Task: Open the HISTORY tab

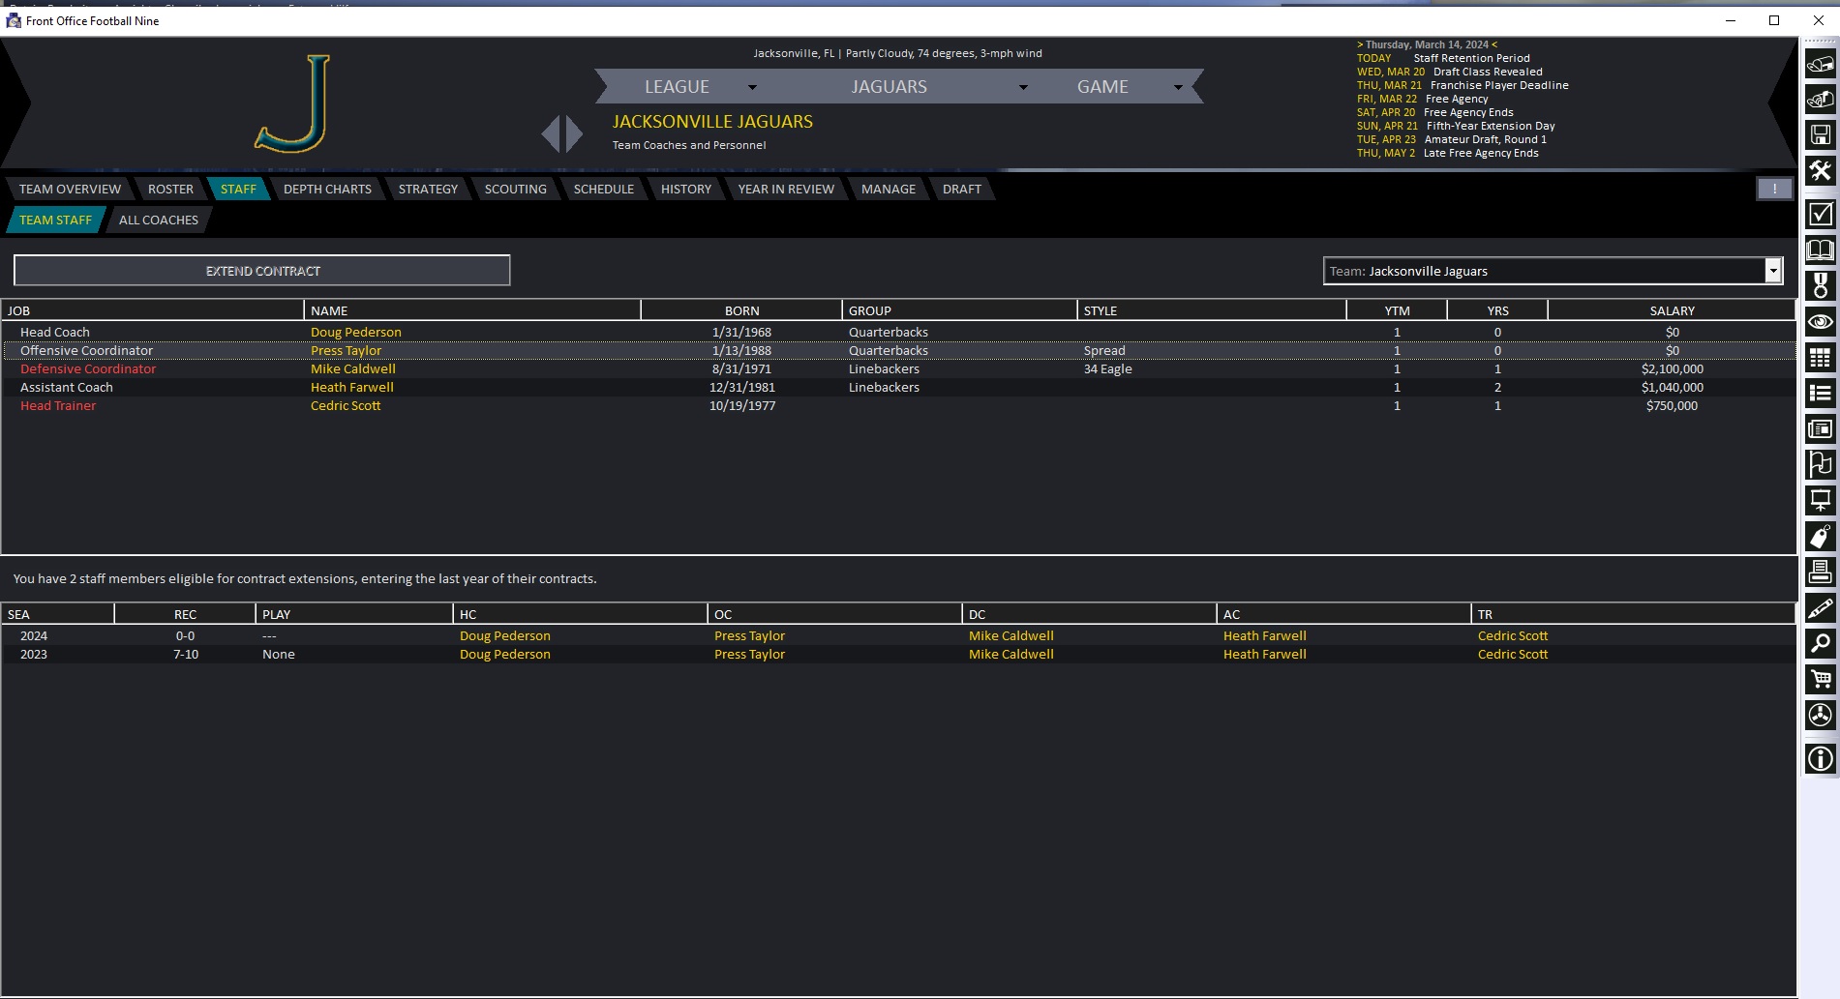Action: tap(685, 189)
